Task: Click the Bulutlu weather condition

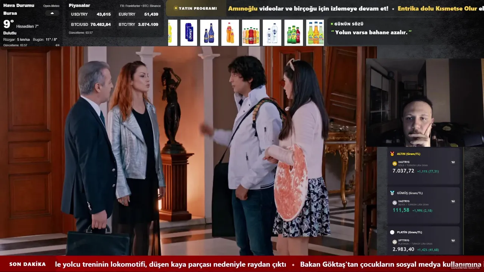Action: [x=10, y=33]
